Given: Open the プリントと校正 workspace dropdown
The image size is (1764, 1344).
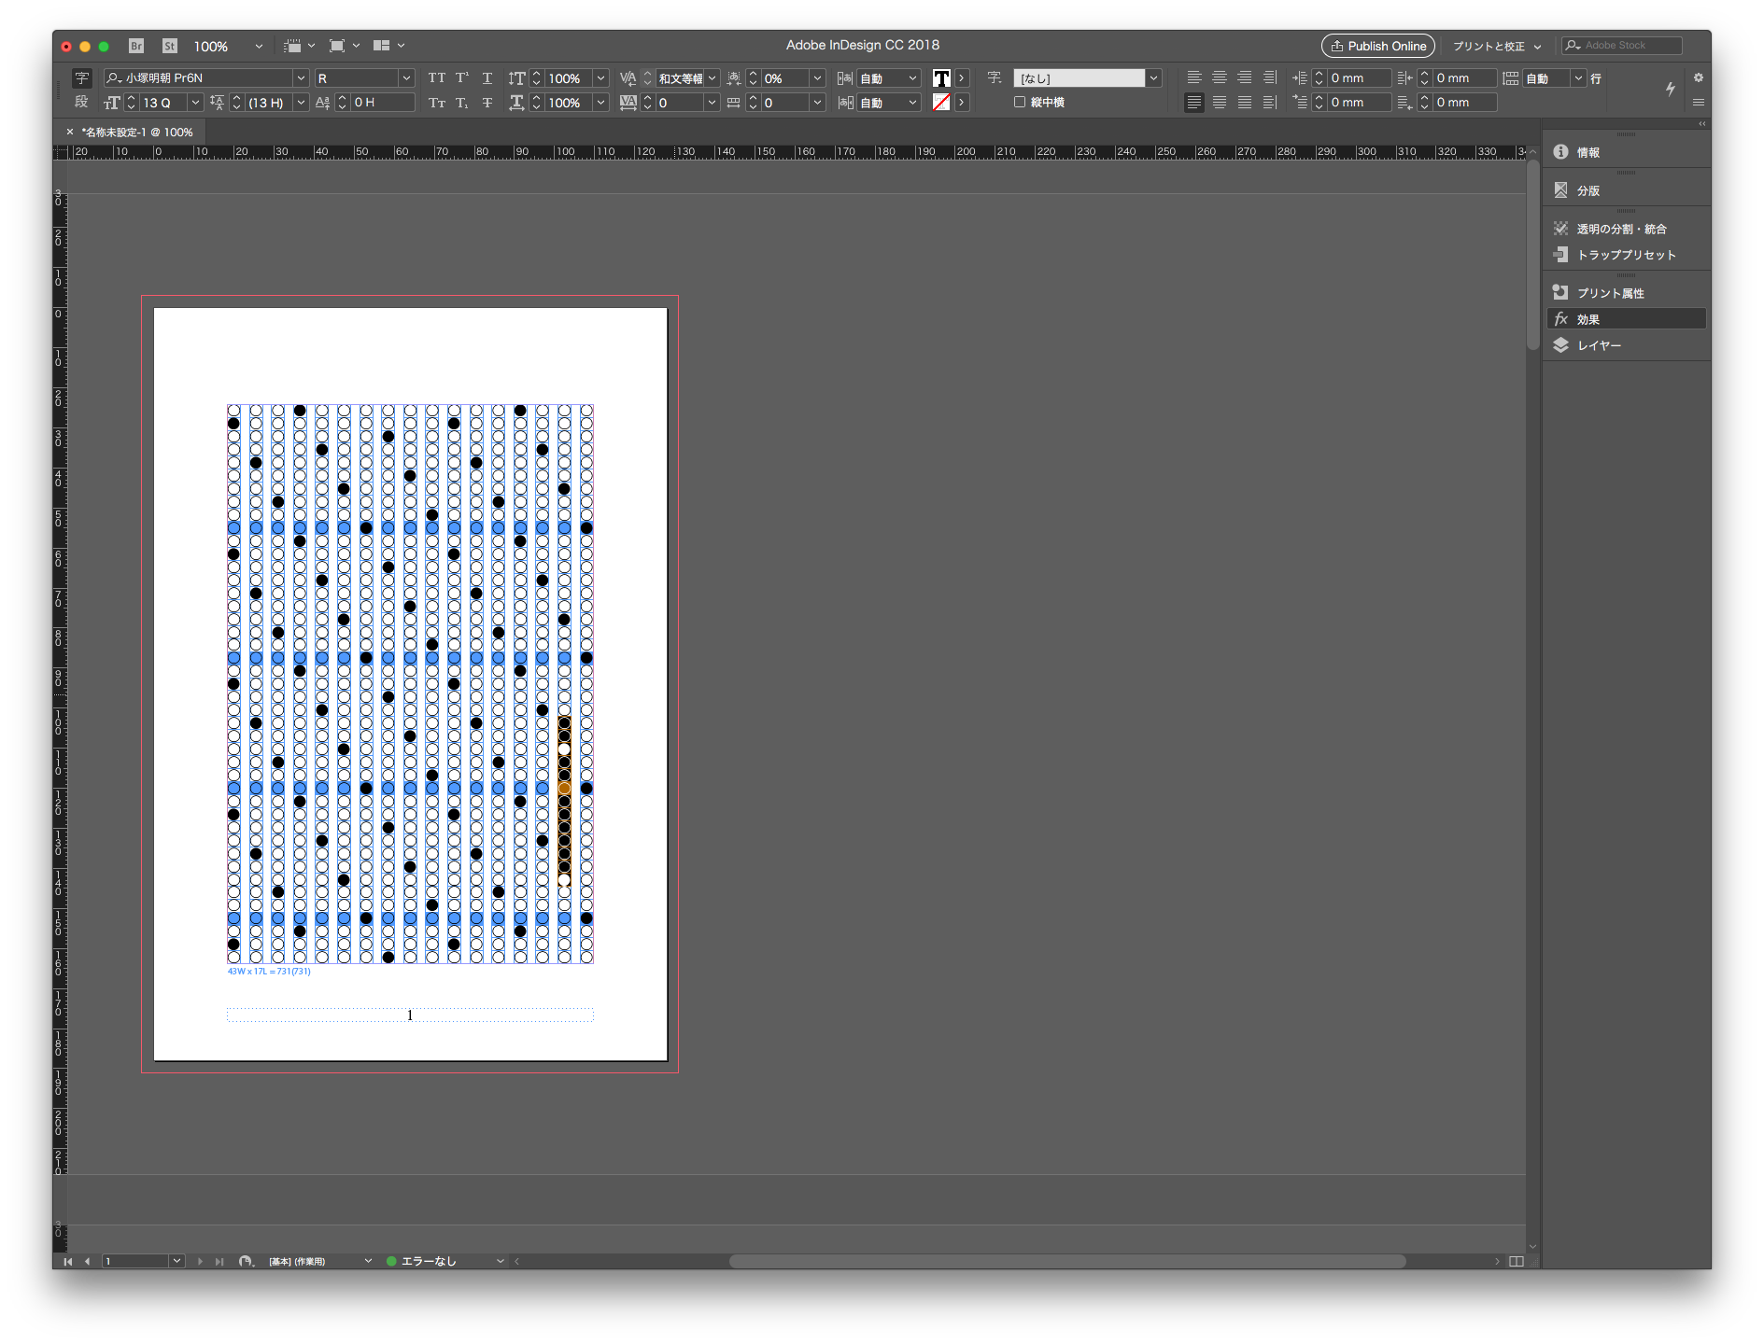Looking at the screenshot, I should pyautogui.click(x=1497, y=46).
